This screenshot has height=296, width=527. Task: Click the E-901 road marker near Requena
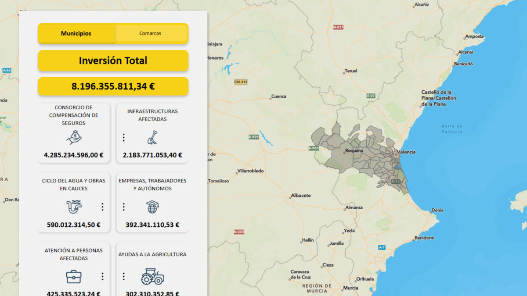pos(313,148)
